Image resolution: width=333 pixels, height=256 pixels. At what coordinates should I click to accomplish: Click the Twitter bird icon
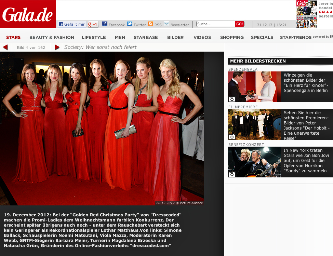click(130, 24)
